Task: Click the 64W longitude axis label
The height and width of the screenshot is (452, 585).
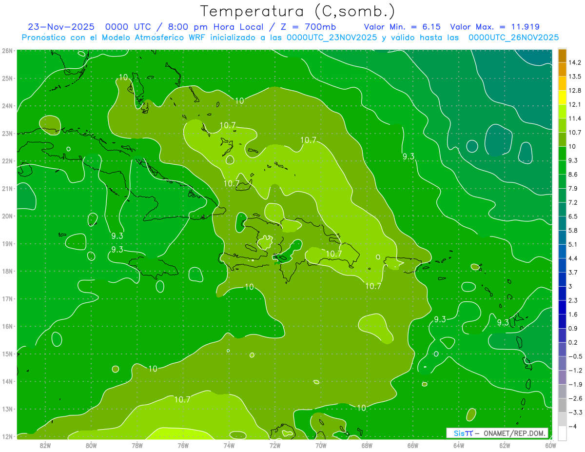Action: click(459, 446)
